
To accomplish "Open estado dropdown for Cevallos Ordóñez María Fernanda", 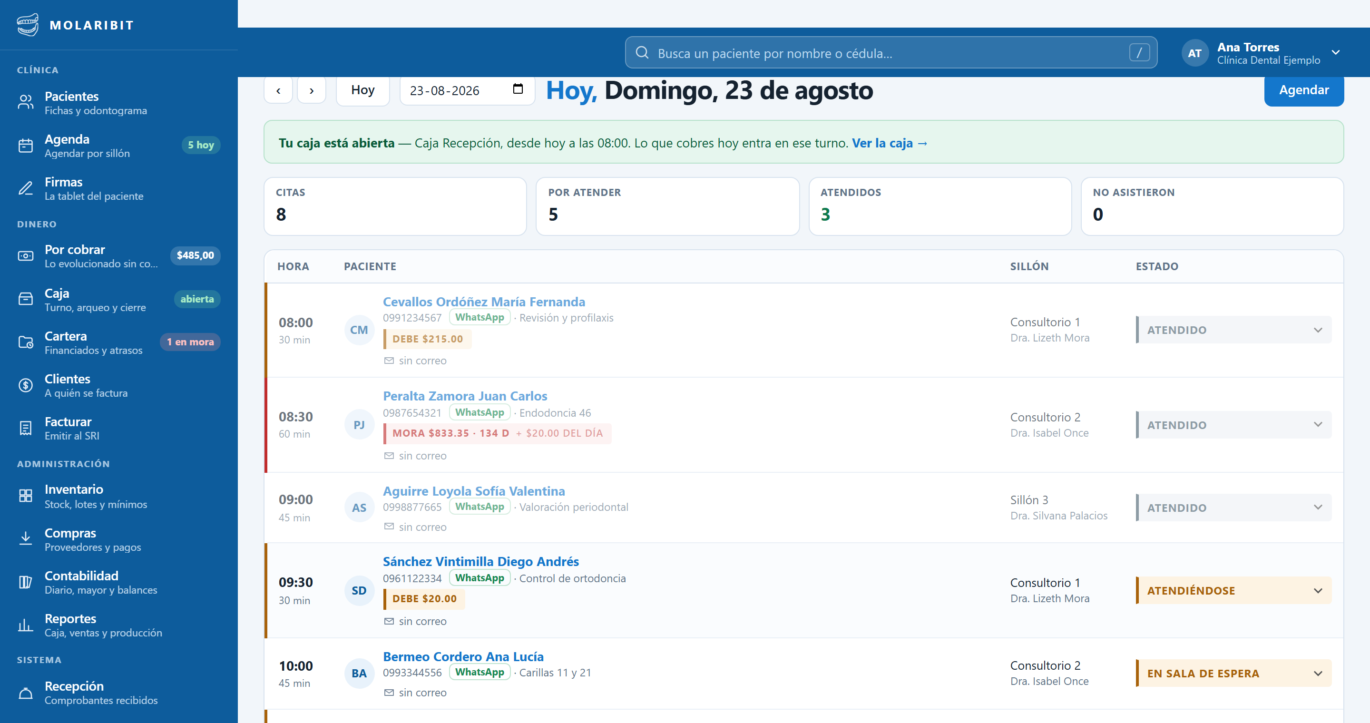I will click(1233, 330).
